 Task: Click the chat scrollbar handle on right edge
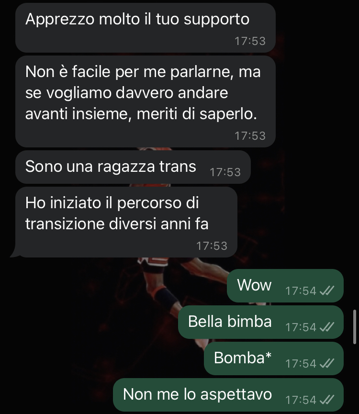355,327
